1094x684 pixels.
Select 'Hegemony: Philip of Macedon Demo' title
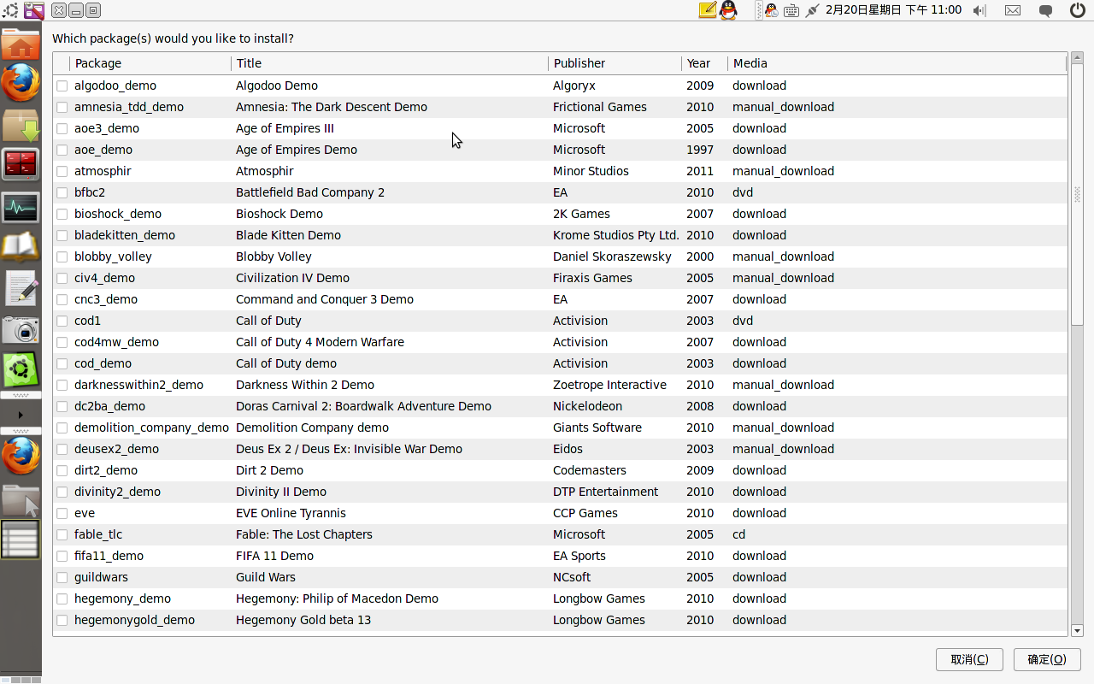click(x=337, y=598)
